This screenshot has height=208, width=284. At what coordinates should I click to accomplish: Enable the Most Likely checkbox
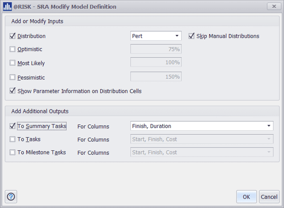coord(13,63)
